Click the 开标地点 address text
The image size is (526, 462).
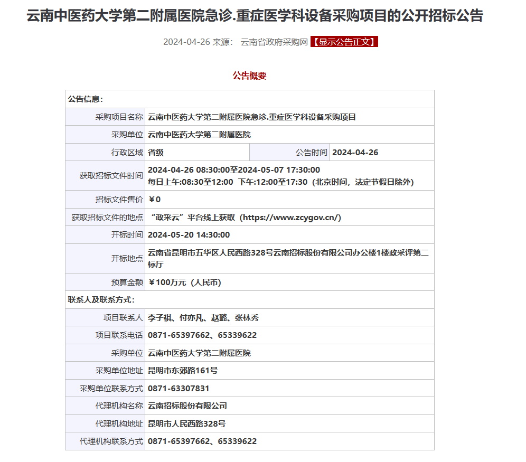click(x=288, y=253)
